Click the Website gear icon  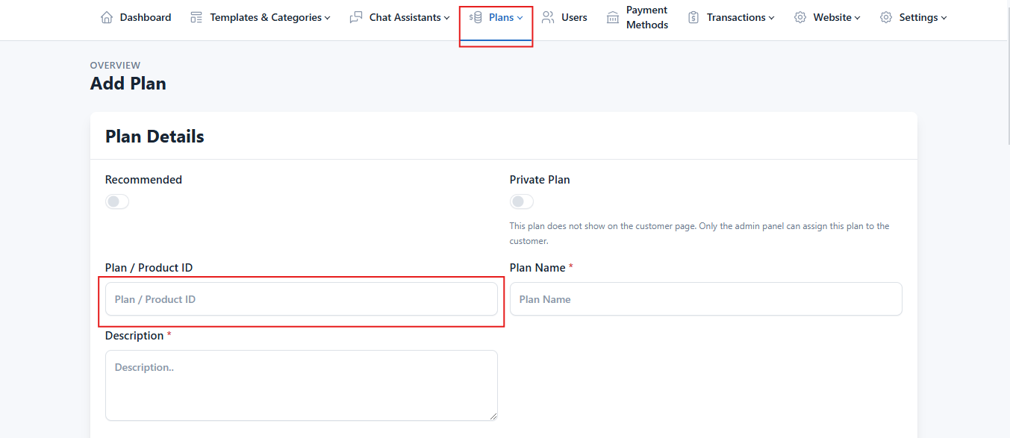(800, 17)
